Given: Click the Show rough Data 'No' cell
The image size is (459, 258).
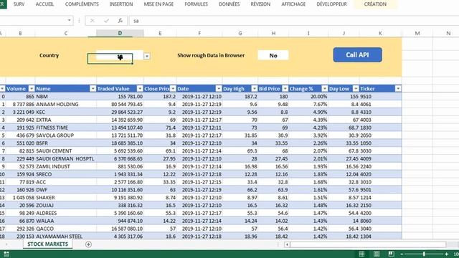Looking at the screenshot, I should pyautogui.click(x=273, y=55).
